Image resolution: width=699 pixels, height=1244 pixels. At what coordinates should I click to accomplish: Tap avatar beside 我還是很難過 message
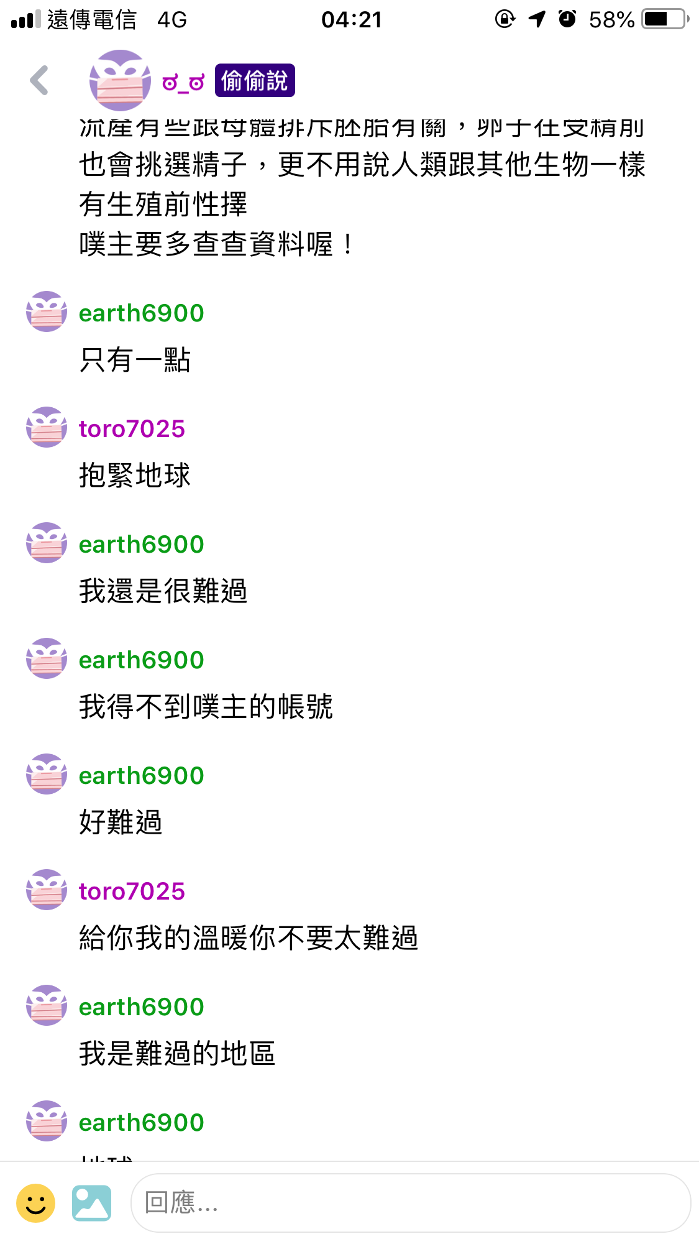coord(47,543)
